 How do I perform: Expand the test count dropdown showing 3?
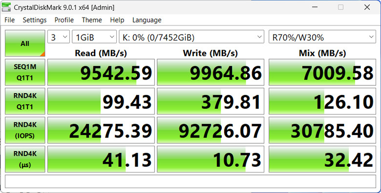point(59,37)
